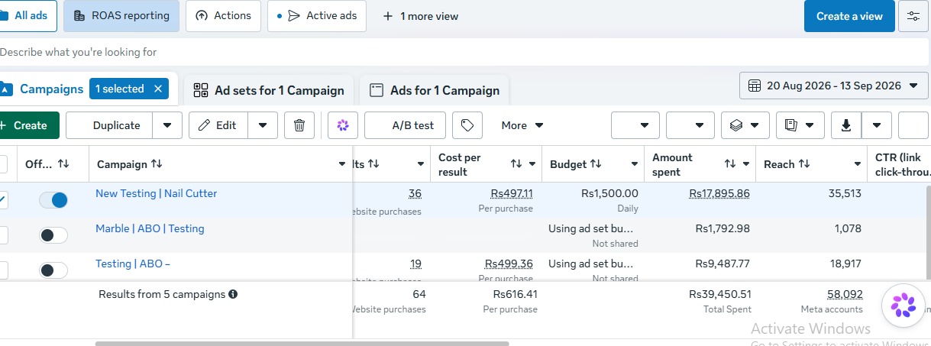This screenshot has width=931, height=346.
Task: Change the 20 Aug 2026 - 13 Sep 2026 date range
Action: [x=834, y=86]
